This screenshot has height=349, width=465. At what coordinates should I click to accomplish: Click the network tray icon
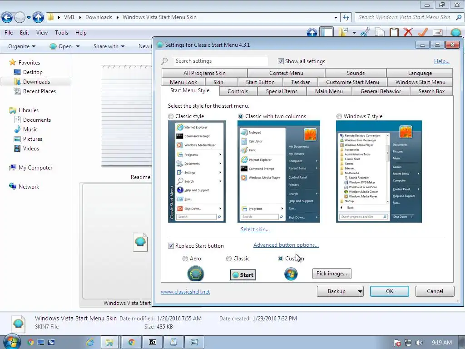[408, 343]
